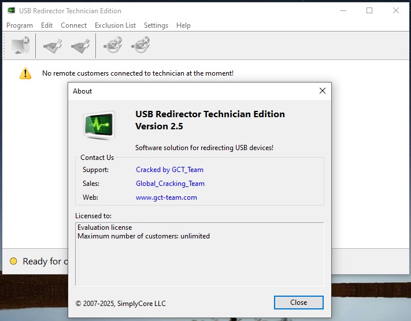Click the app icon in the main title bar

click(x=11, y=10)
